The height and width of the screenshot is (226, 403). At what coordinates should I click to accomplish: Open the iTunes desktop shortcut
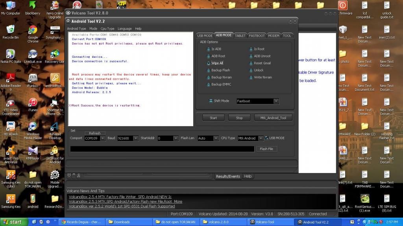point(33,103)
